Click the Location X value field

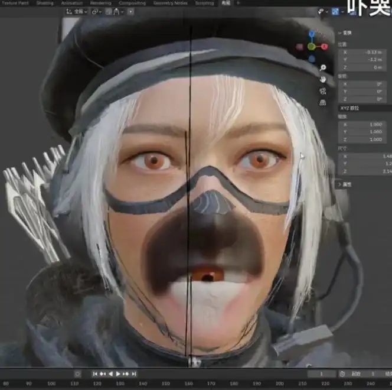click(x=366, y=51)
